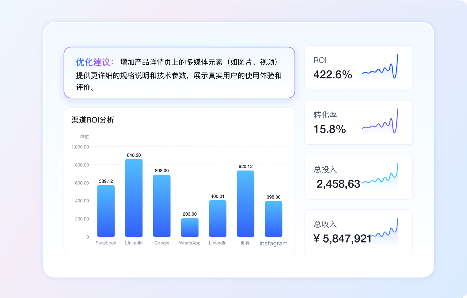Click the 转化率 sparkline chart
This screenshot has height=298, width=467.
380,121
